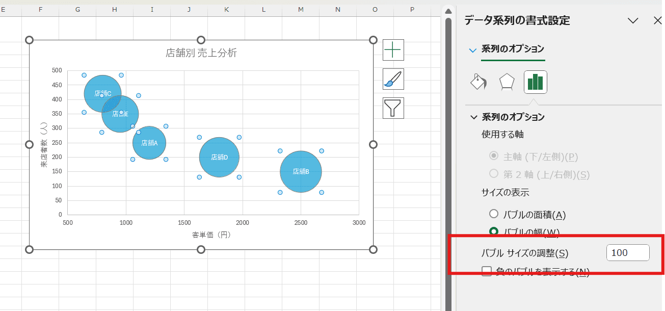
Task: Select the 客単価（円） axis title
Action: pos(211,235)
